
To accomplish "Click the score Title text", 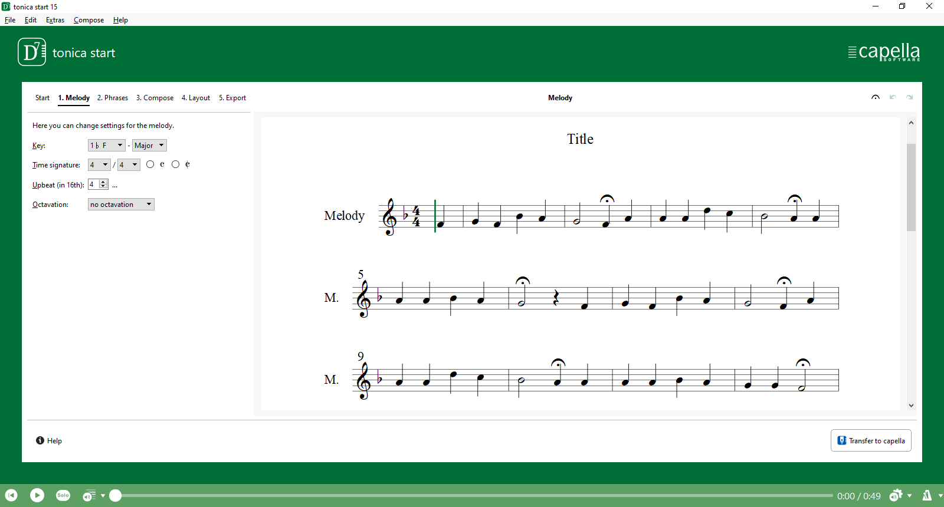I will pyautogui.click(x=580, y=139).
